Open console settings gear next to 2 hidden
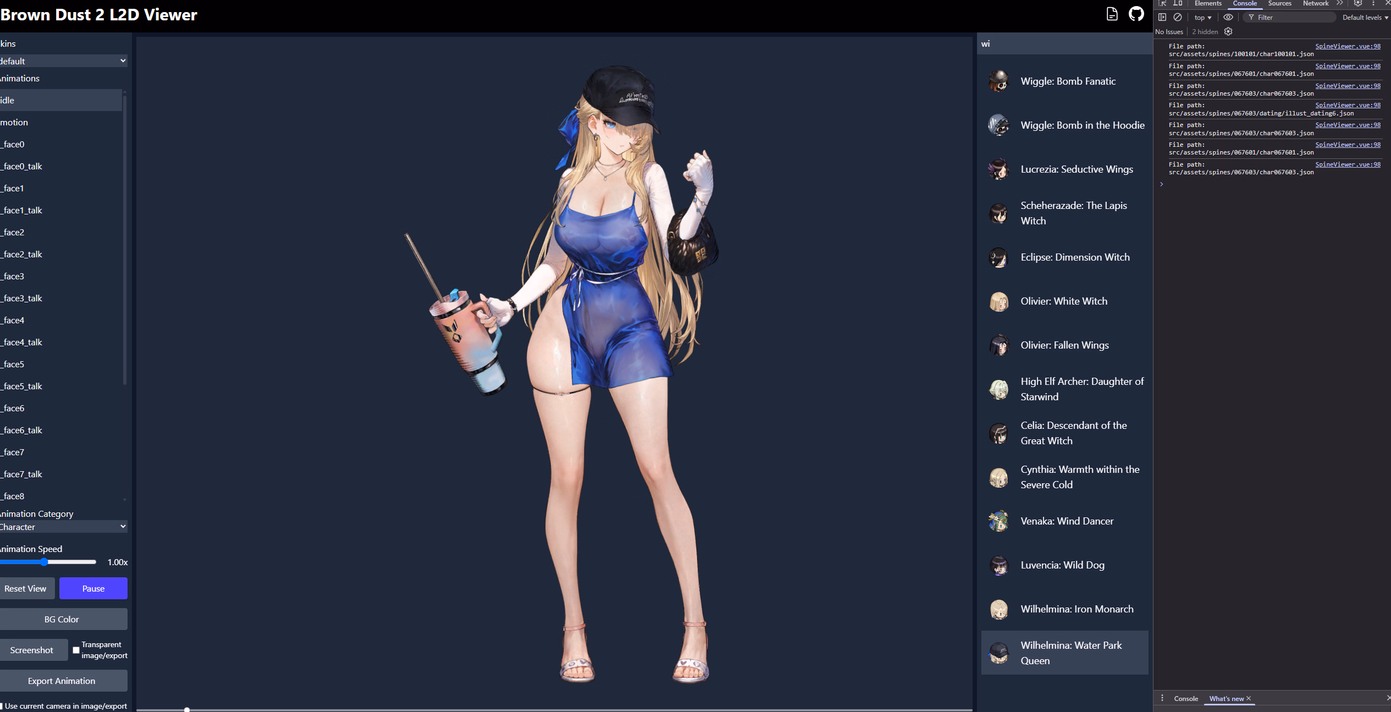 1228,31
